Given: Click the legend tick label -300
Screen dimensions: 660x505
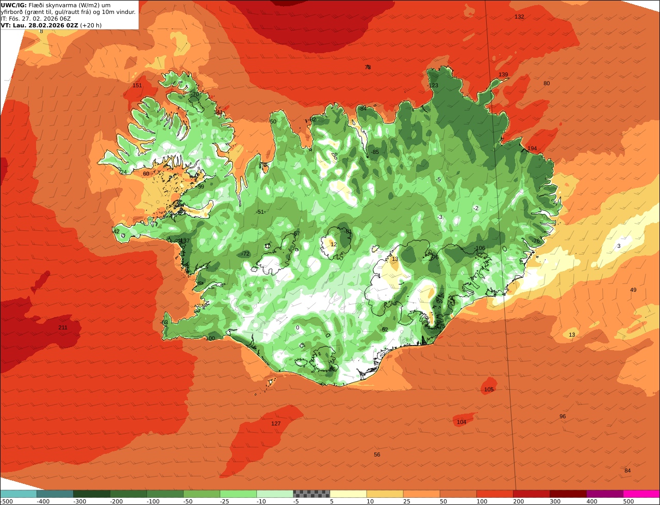Looking at the screenshot, I should click(79, 501).
